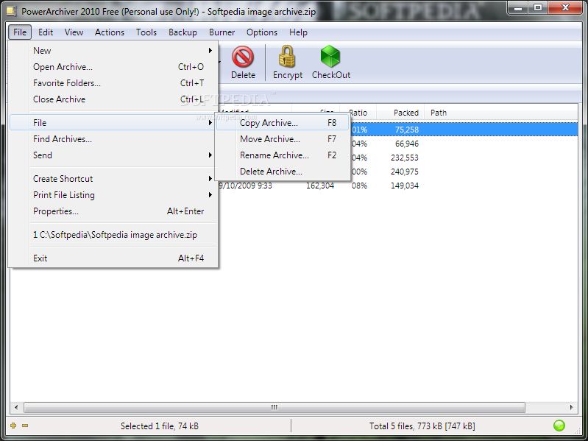This screenshot has width=588, height=441.
Task: Click the packed size 149,034 cell
Action: click(x=404, y=186)
